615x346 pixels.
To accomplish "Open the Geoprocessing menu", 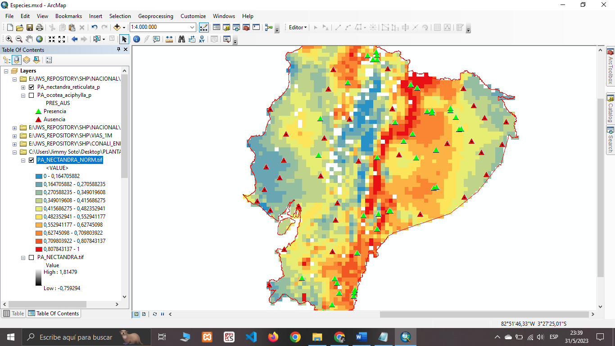I will pos(156,16).
